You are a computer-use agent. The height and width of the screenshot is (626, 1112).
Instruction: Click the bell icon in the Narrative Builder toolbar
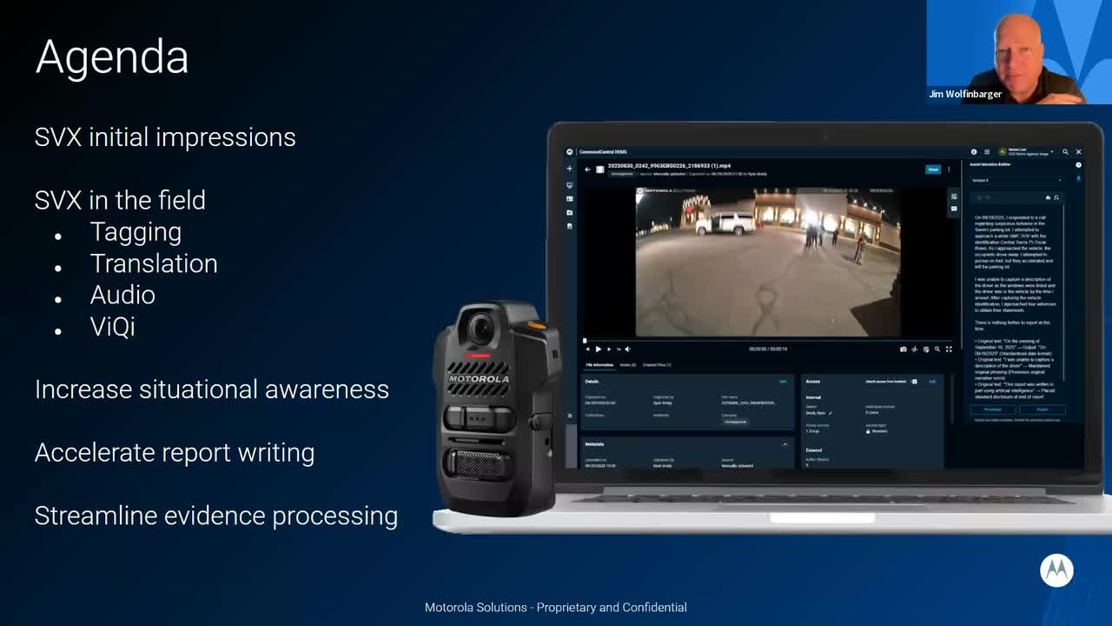(1056, 198)
